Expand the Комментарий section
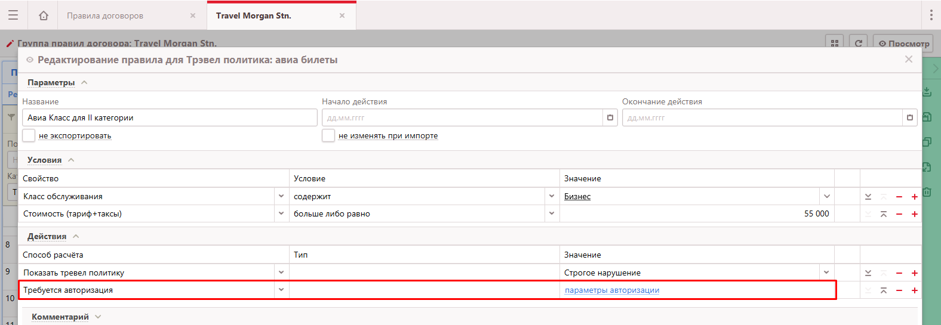Image resolution: width=941 pixels, height=325 pixels. pos(98,317)
